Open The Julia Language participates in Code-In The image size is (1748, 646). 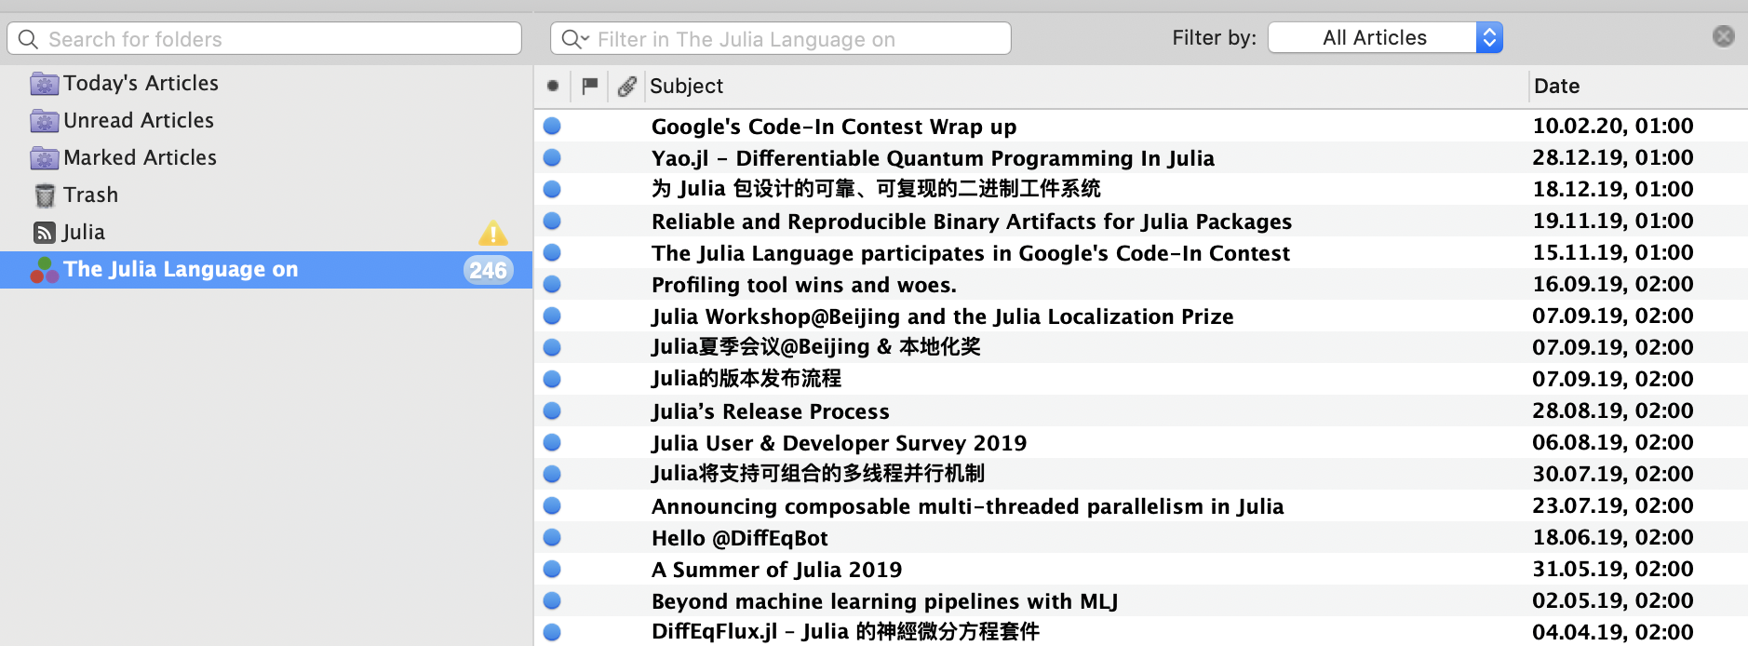tap(971, 253)
